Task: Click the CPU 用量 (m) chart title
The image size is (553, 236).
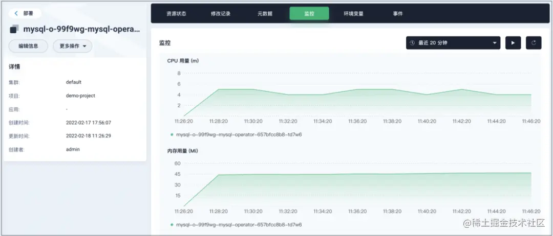Action: tap(183, 60)
